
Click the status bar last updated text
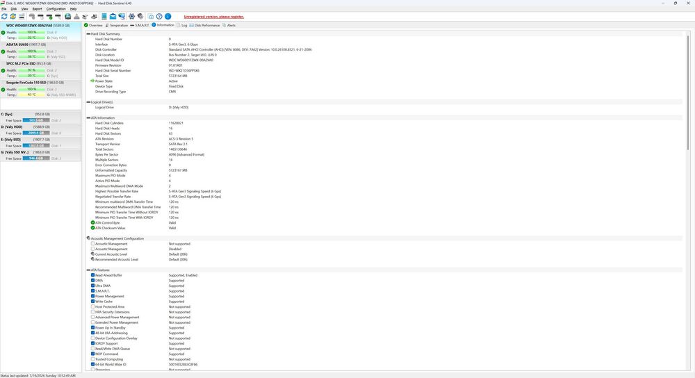(38, 375)
